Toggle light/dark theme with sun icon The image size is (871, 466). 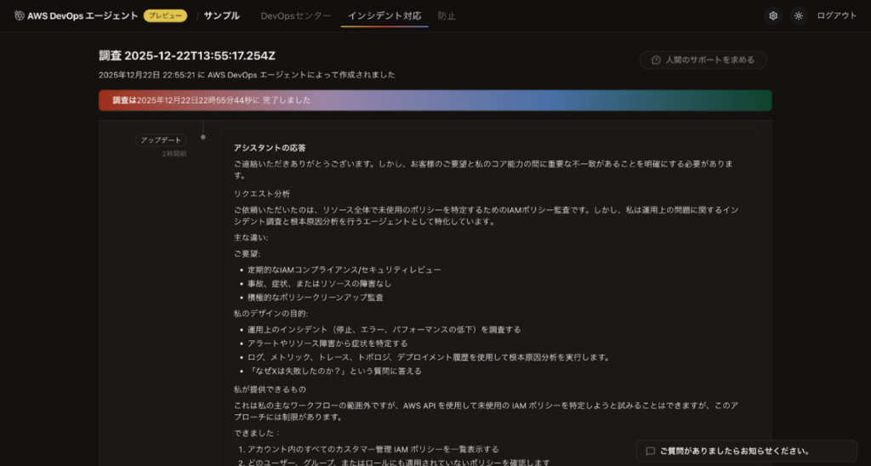tap(798, 15)
